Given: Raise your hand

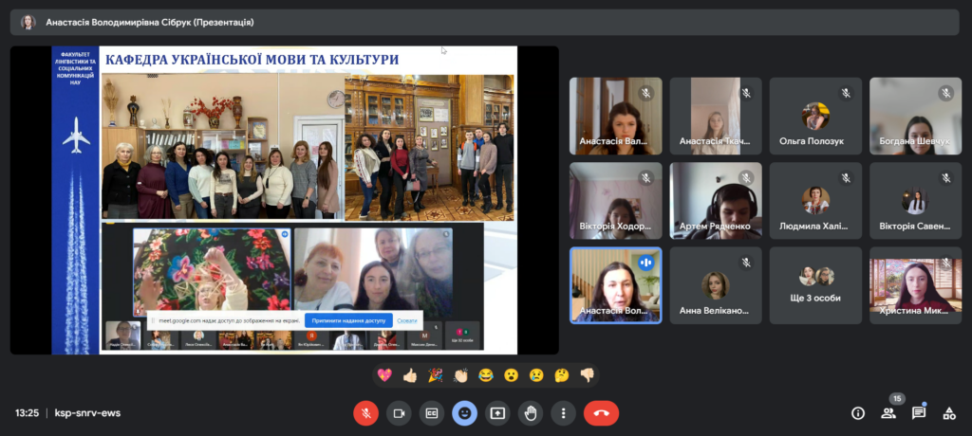Looking at the screenshot, I should click(531, 413).
